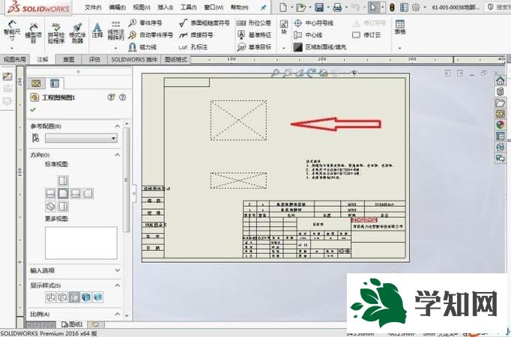This screenshot has width=511, height=337.
Task: Open the Edit (编辑) menu
Action: (118, 7)
